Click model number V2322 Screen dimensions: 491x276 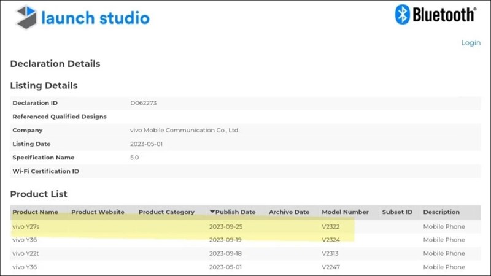(x=330, y=227)
